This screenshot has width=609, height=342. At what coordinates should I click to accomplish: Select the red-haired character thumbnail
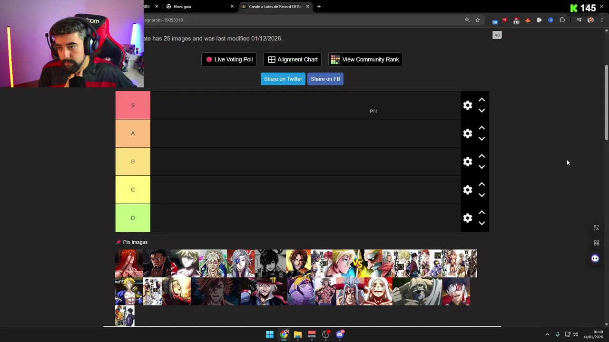(x=129, y=264)
